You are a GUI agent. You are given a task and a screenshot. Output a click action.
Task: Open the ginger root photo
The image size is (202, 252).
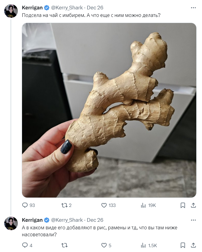tap(109, 110)
